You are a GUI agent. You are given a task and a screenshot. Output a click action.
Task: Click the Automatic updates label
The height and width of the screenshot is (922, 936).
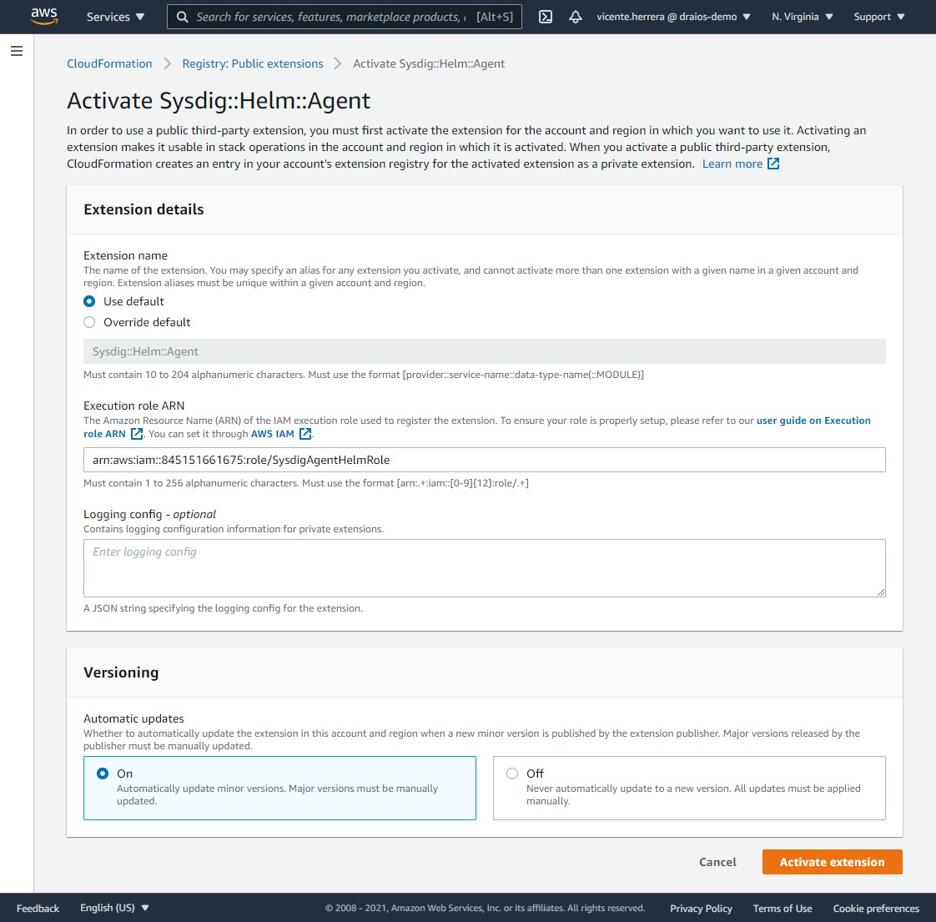133,718
